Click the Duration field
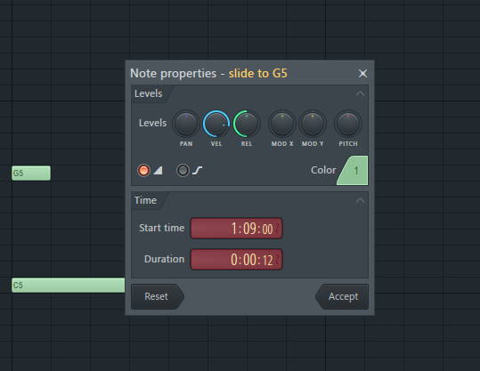This screenshot has width=480, height=371. [x=236, y=260]
